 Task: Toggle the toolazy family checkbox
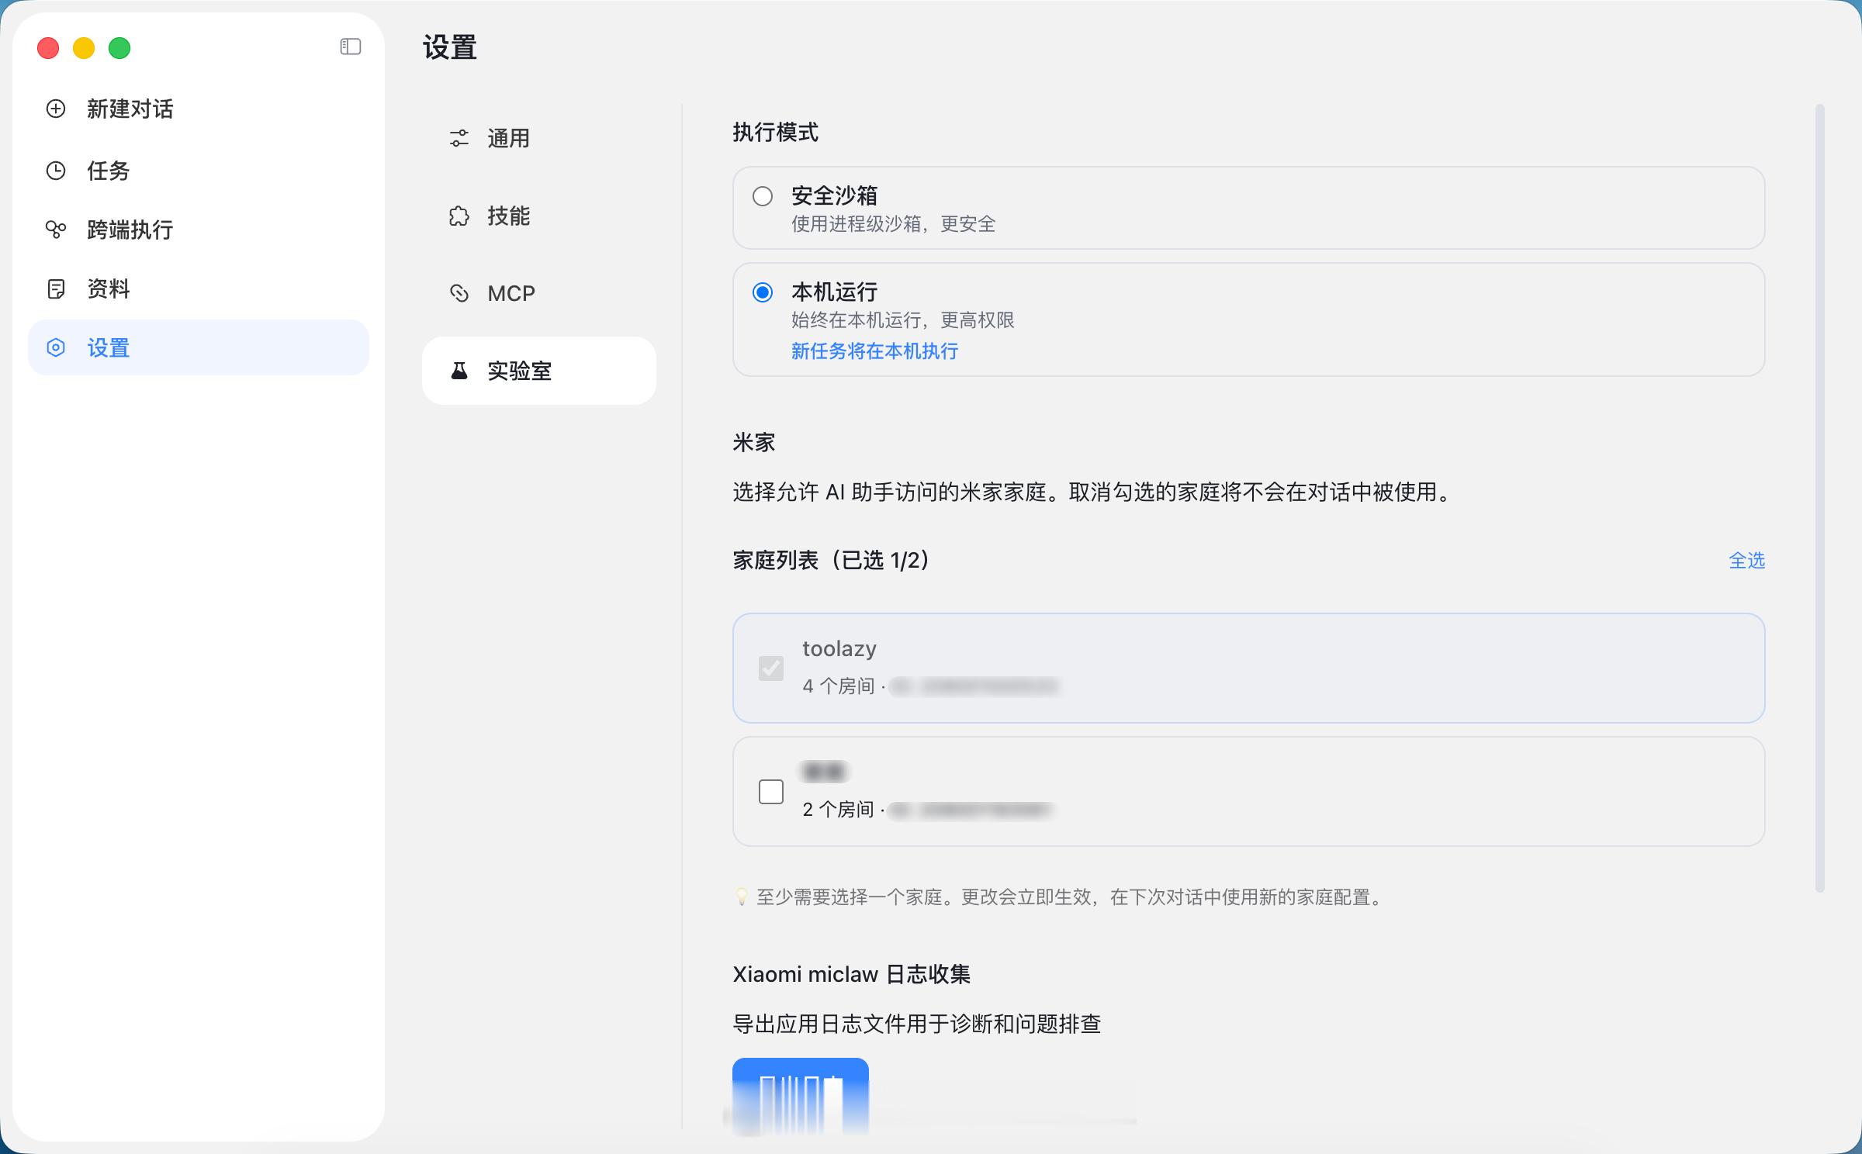click(771, 668)
